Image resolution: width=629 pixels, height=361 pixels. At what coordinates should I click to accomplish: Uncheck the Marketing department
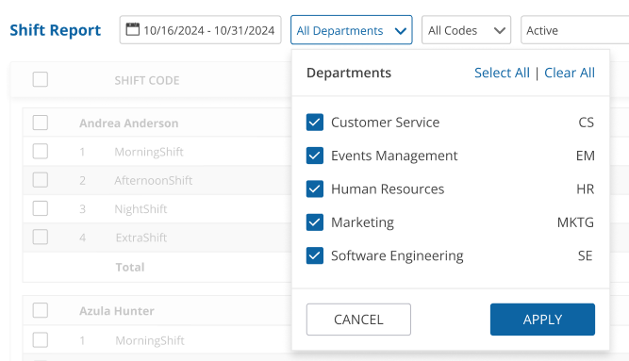(x=315, y=222)
